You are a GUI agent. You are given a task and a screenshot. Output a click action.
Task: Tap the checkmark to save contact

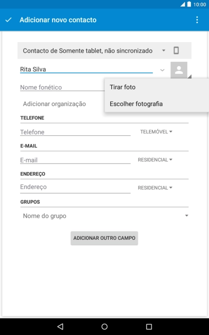pyautogui.click(x=9, y=20)
